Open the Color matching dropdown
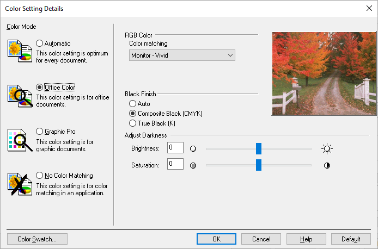The image size is (378, 249). click(182, 55)
